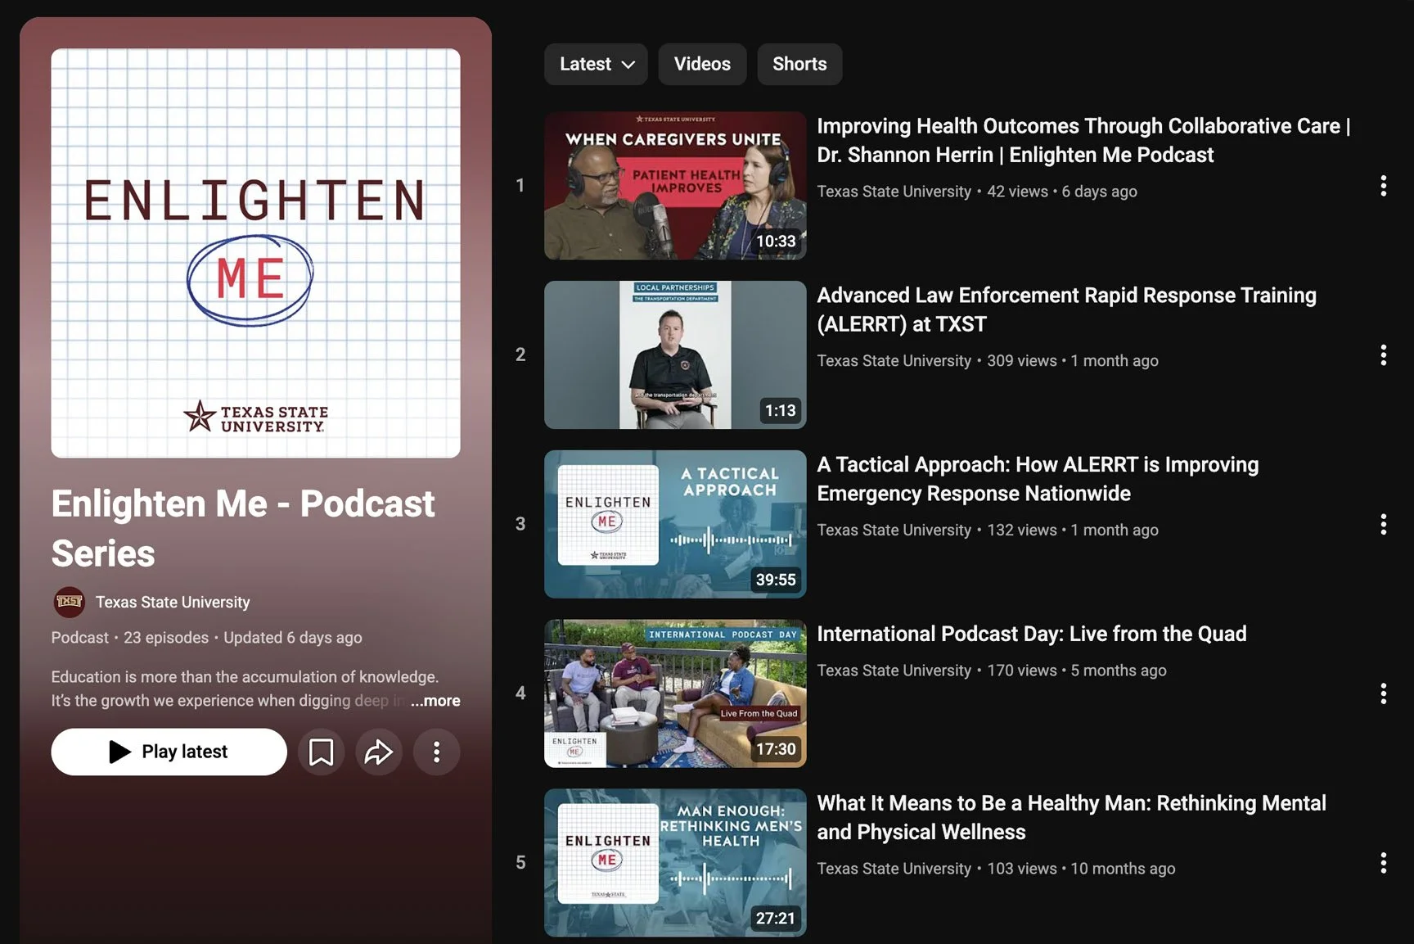Image resolution: width=1414 pixels, height=944 pixels.
Task: Click the 39:55 duration badge
Action: coord(776,580)
